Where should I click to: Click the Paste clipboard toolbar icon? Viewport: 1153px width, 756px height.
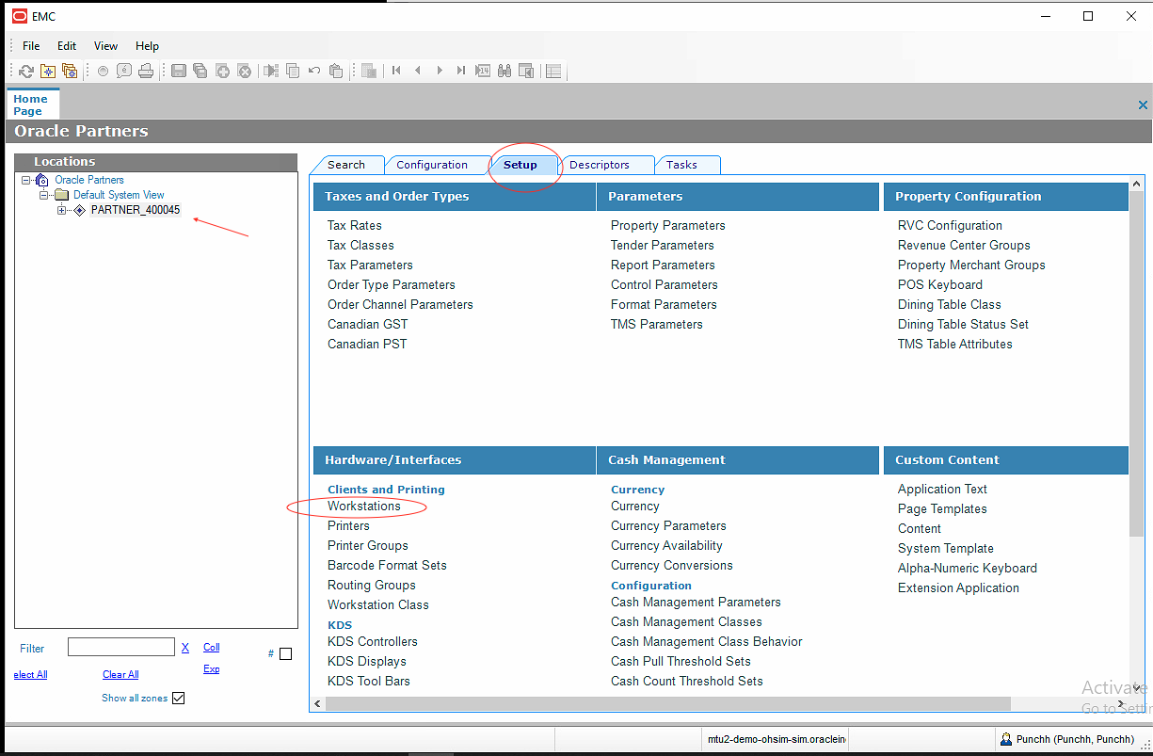click(336, 71)
